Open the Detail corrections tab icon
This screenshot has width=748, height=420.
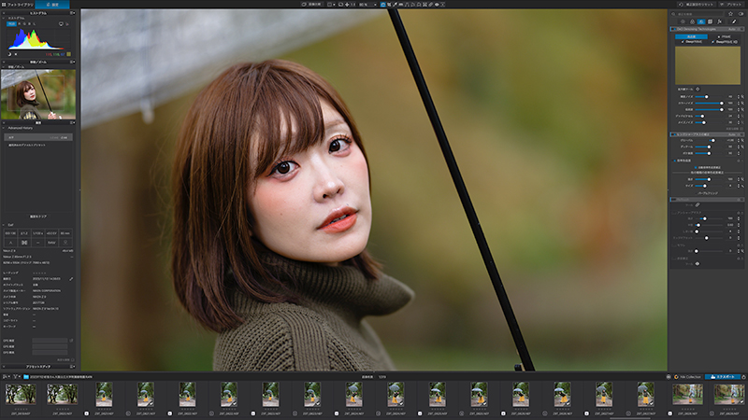pos(701,21)
